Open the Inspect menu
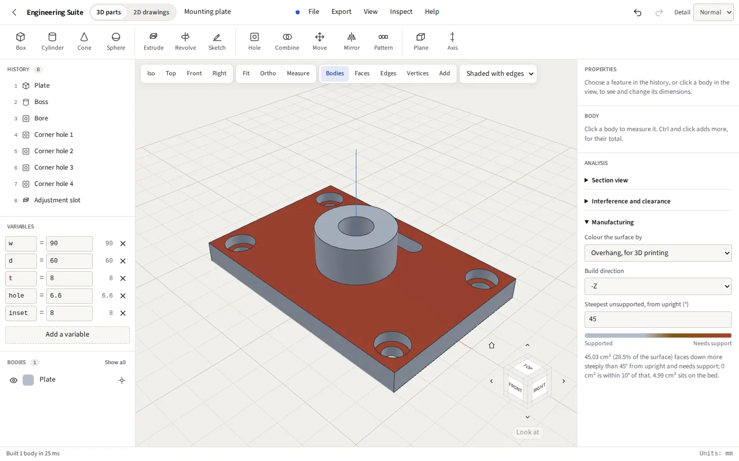739x461 pixels. coord(401,12)
